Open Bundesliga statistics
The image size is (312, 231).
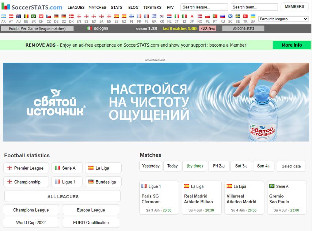(x=103, y=182)
